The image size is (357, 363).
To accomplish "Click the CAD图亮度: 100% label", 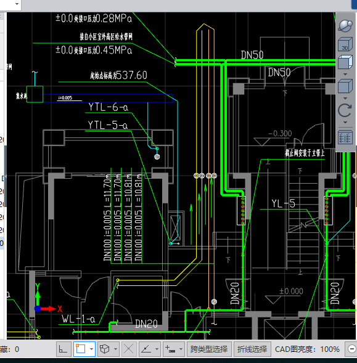I will [x=307, y=349].
